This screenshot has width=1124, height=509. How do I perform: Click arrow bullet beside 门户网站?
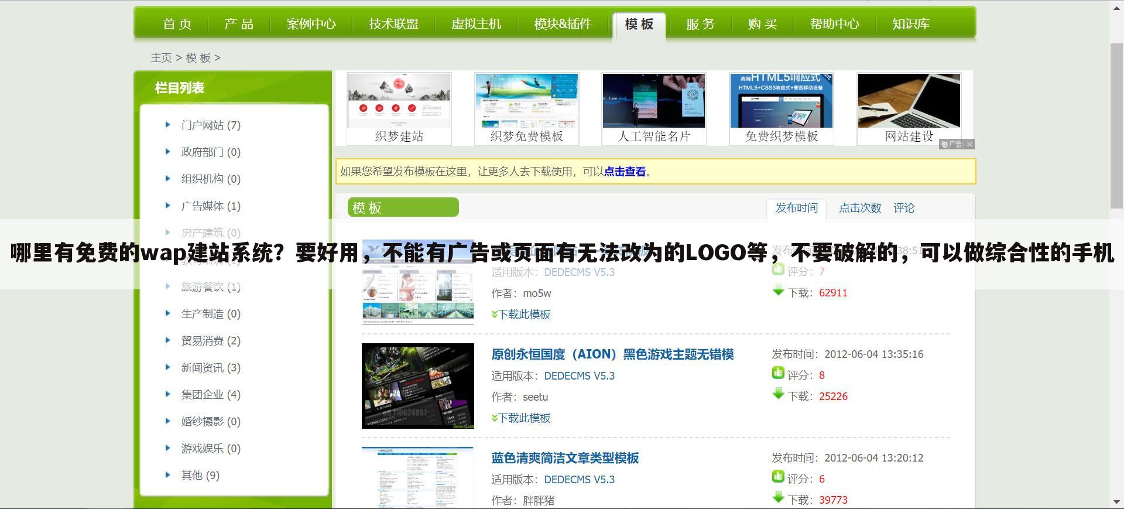[167, 125]
